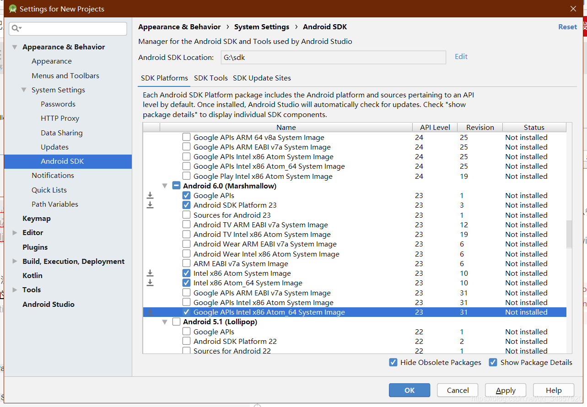This screenshot has height=407, width=587.
Task: Click OK to confirm settings
Action: 409,390
